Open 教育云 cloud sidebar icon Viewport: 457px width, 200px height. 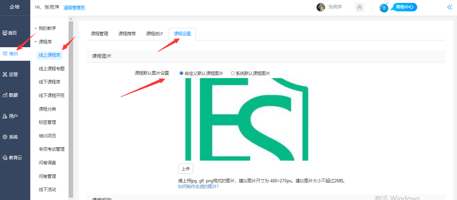5,158
